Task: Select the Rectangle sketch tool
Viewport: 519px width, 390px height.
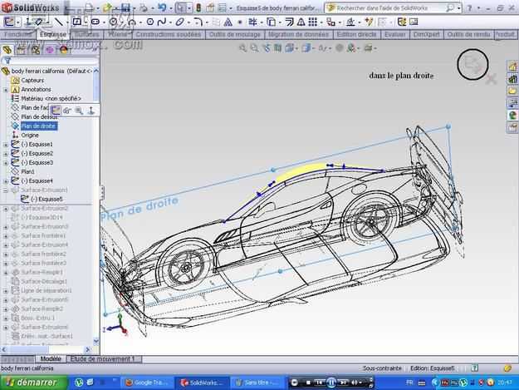Action: (x=76, y=22)
